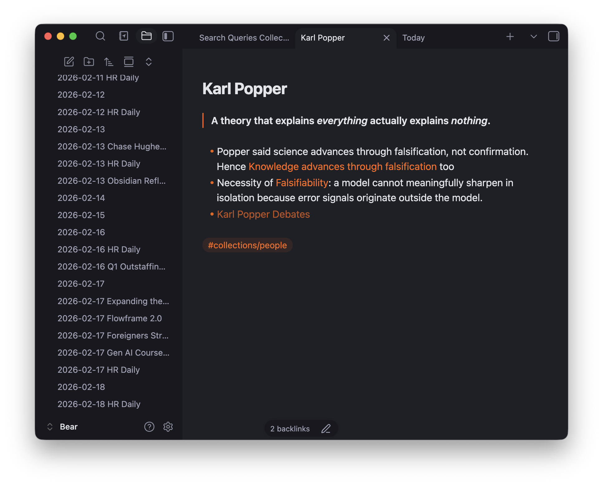The height and width of the screenshot is (486, 603).
Task: Open 2026-02-17 Foreigners Str... note
Action: pyautogui.click(x=113, y=335)
